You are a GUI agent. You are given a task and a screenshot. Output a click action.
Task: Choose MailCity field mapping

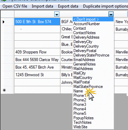click(x=93, y=73)
